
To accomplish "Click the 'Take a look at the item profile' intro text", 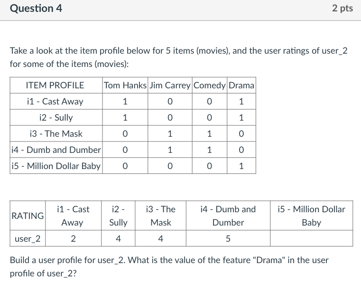I will point(179,57).
